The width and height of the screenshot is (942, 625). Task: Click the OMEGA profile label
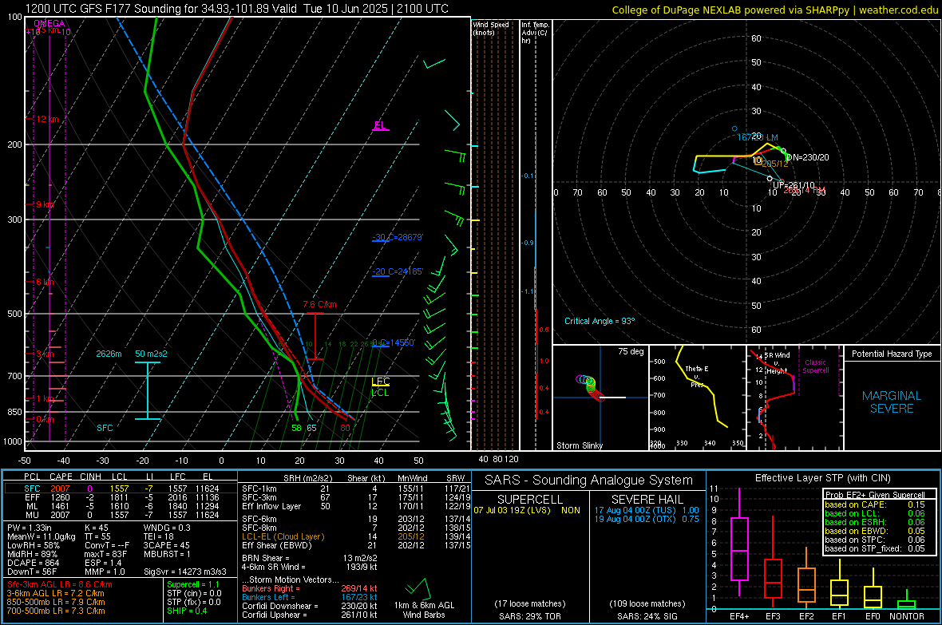(x=49, y=23)
